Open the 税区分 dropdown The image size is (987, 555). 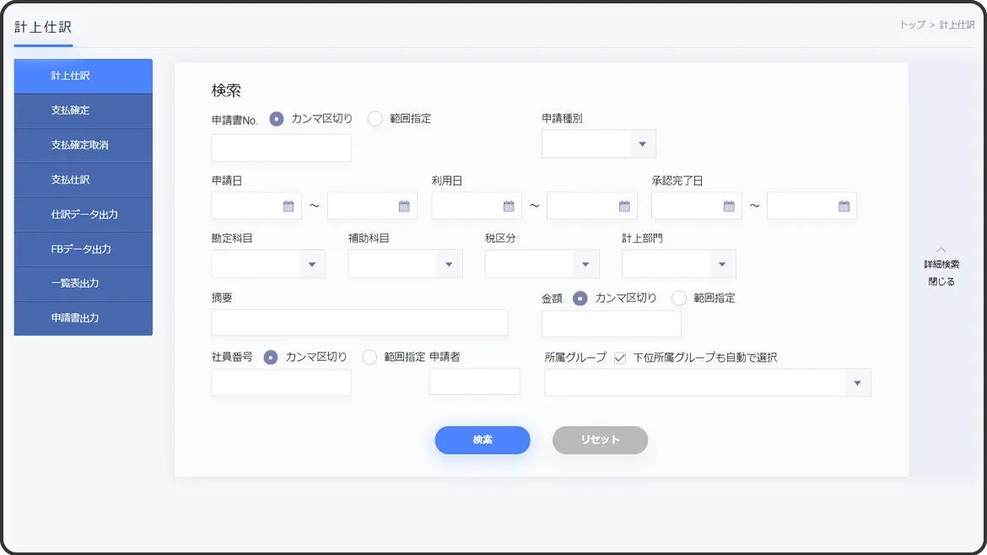coord(585,264)
